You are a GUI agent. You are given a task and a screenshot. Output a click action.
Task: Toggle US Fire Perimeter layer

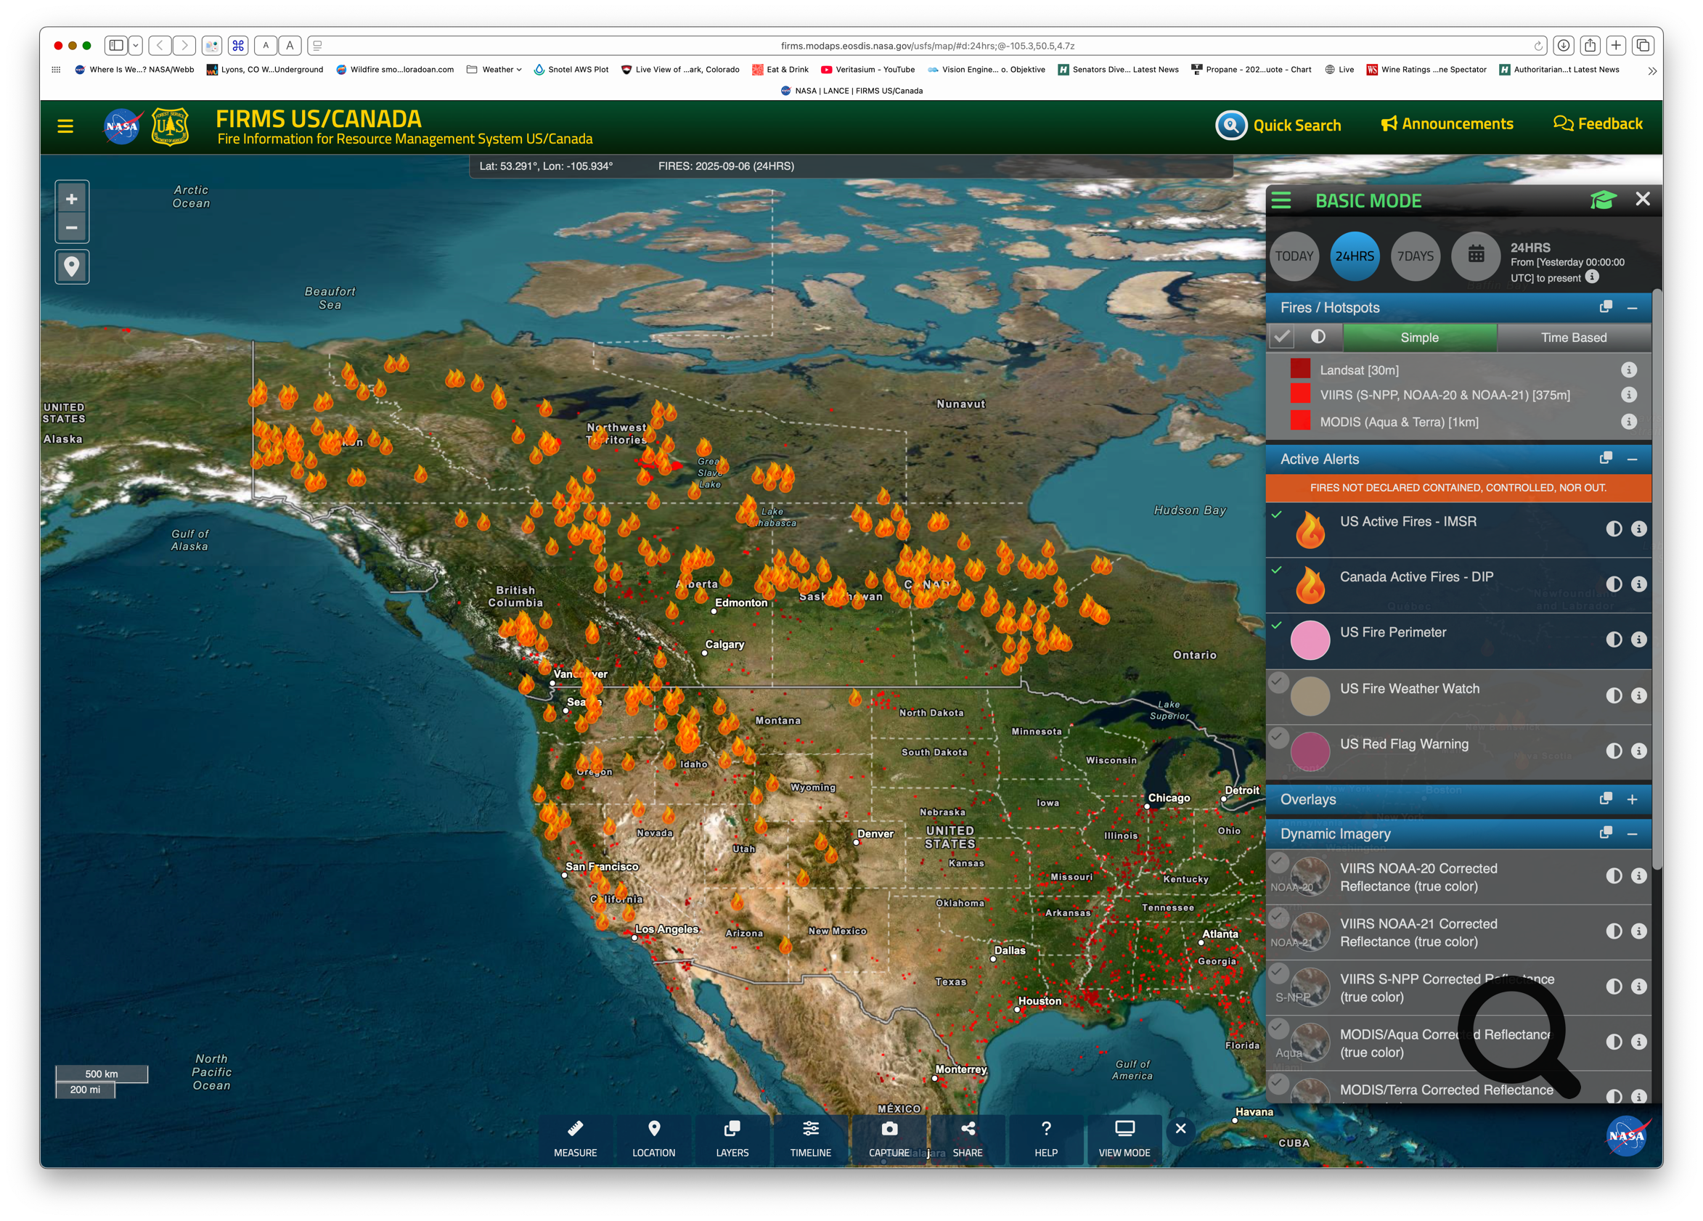pyautogui.click(x=1276, y=625)
